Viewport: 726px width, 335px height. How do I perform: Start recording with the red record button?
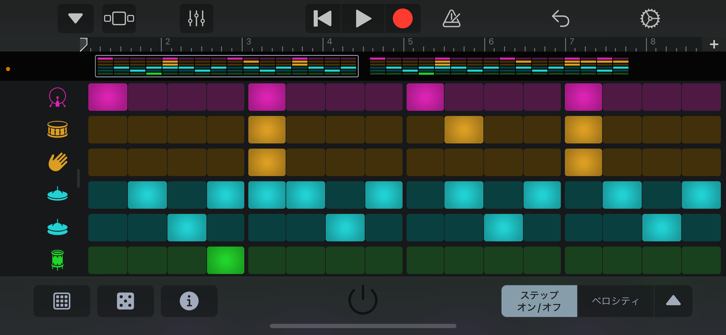pos(403,19)
